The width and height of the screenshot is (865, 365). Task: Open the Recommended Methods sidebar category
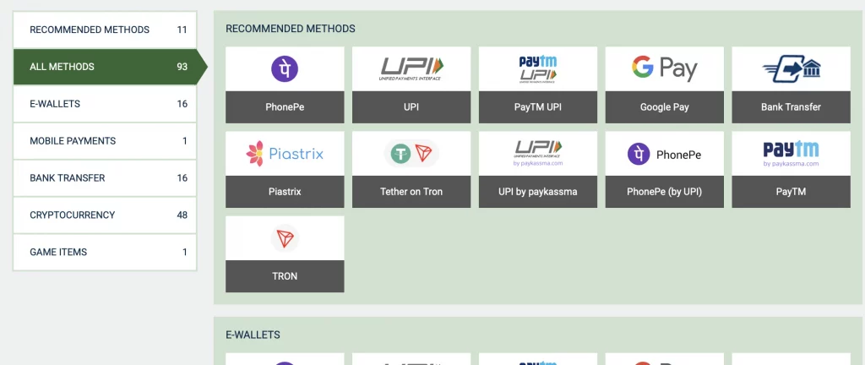point(105,30)
